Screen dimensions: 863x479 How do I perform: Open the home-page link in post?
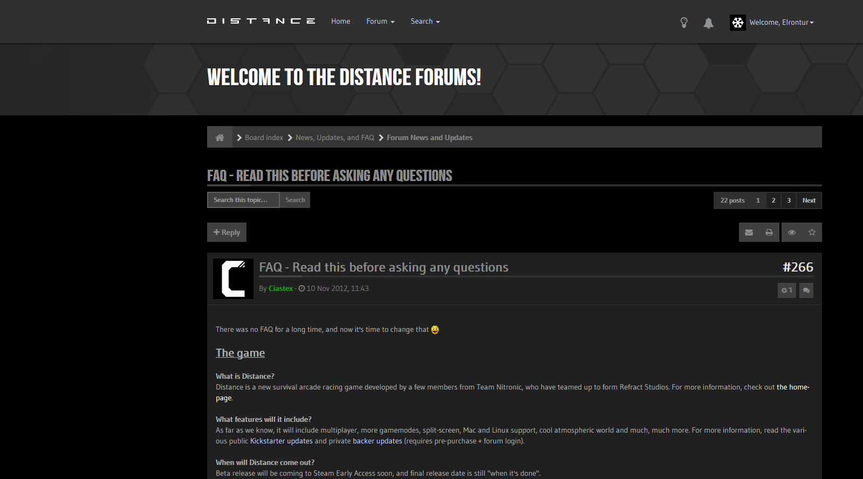point(793,387)
